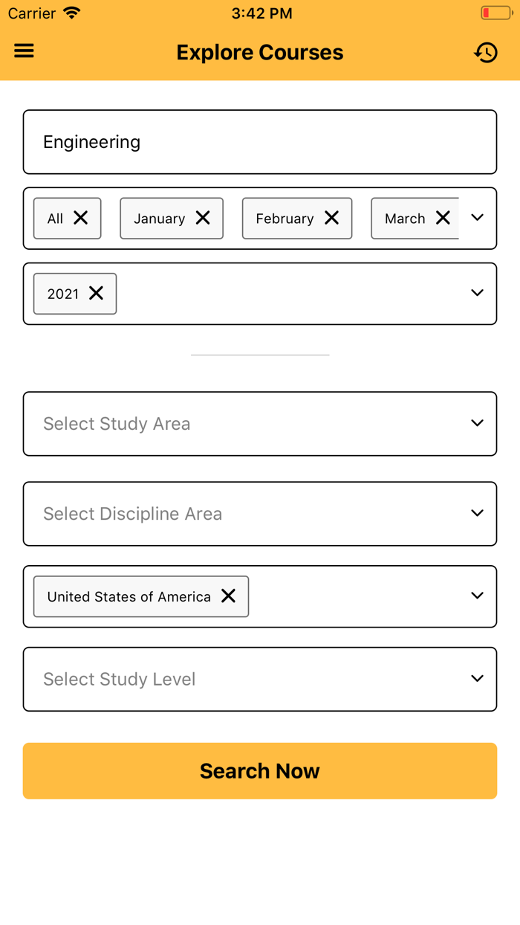
Task: Tap the Wi-Fi status icon
Action: point(71,12)
